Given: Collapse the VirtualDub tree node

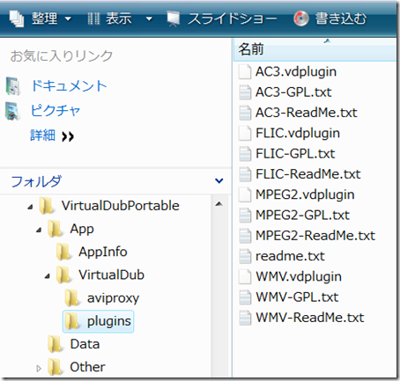Looking at the screenshot, I should click(x=48, y=276).
